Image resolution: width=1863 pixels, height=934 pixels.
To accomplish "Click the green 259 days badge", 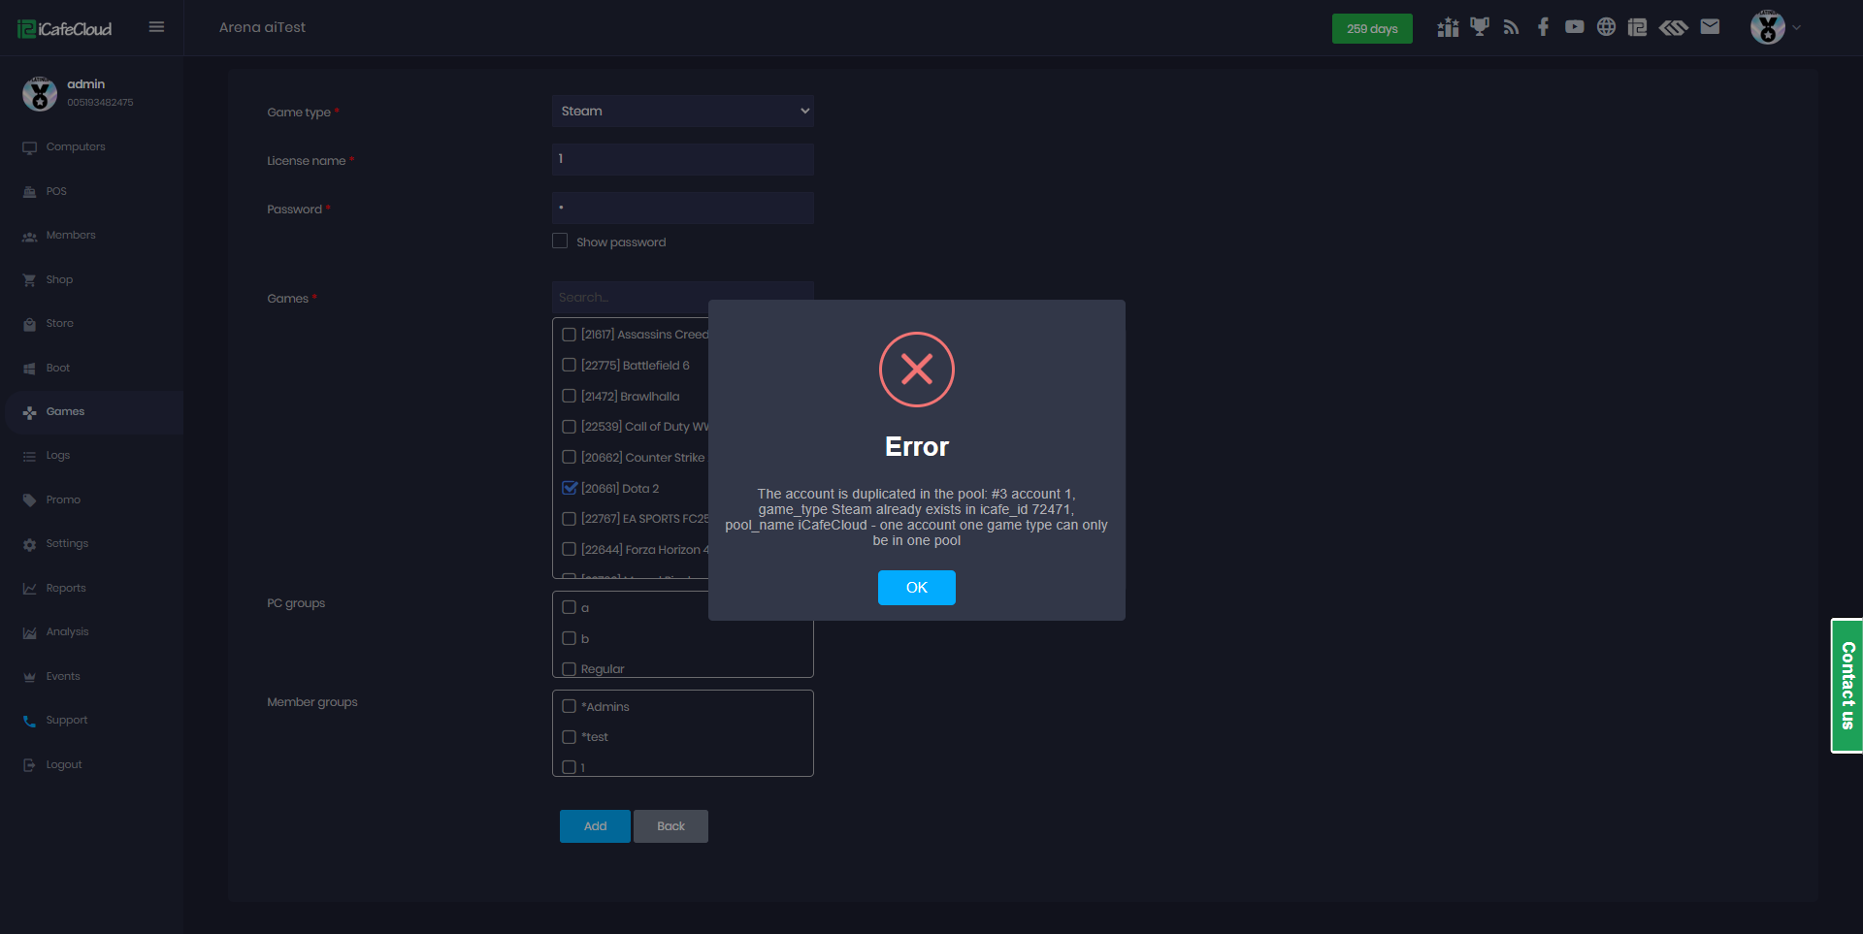I will tap(1372, 29).
